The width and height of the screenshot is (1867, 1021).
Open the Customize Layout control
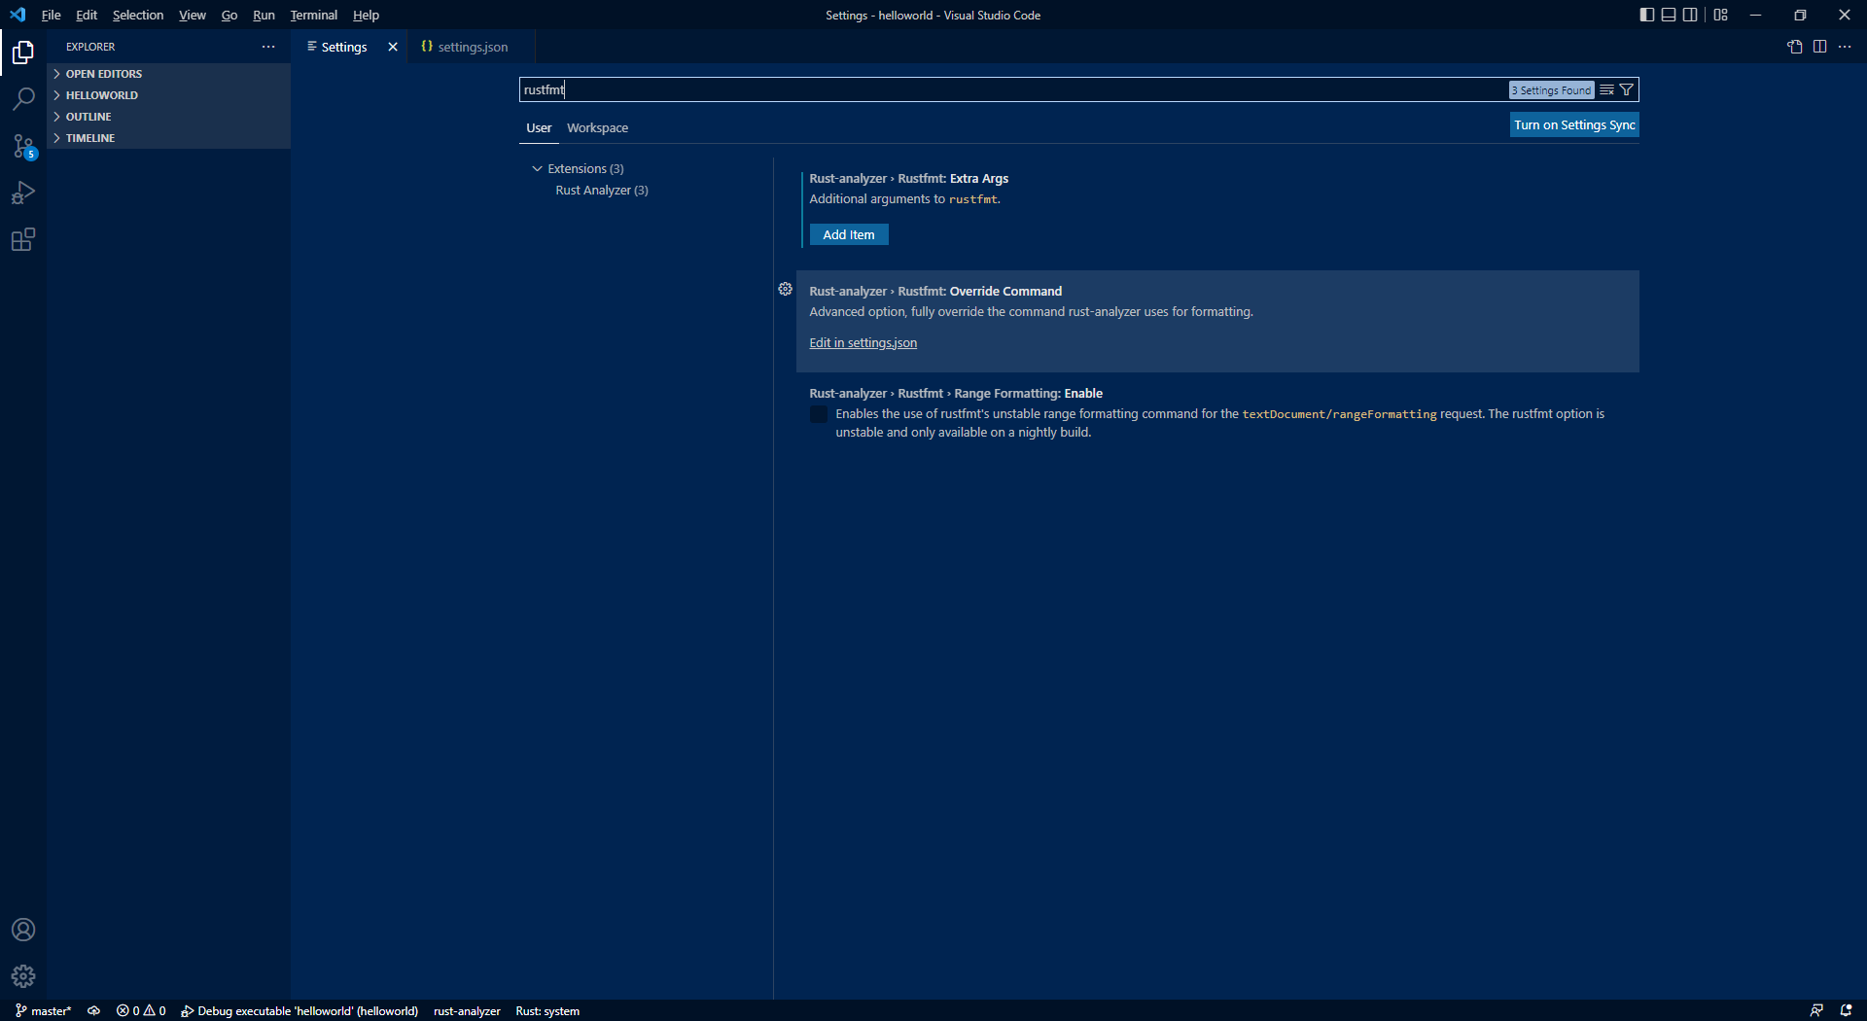pyautogui.click(x=1721, y=15)
